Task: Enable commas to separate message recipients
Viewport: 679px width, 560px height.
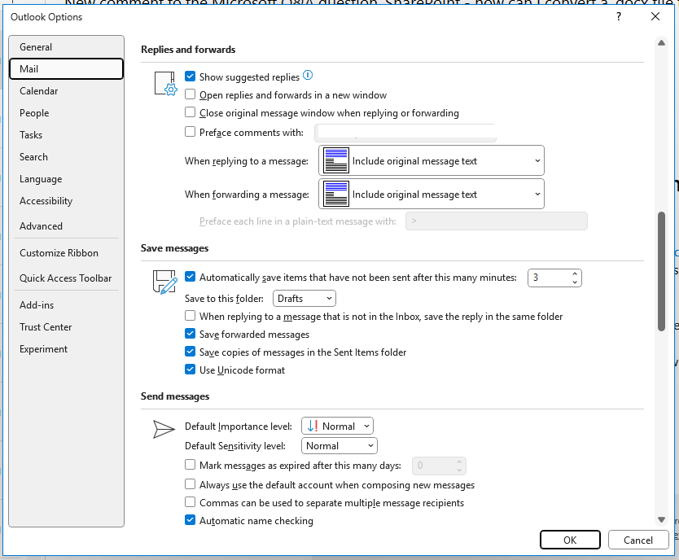Action: tap(190, 502)
